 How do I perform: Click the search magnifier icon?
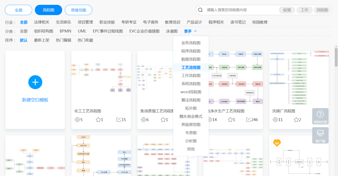coord(200,10)
